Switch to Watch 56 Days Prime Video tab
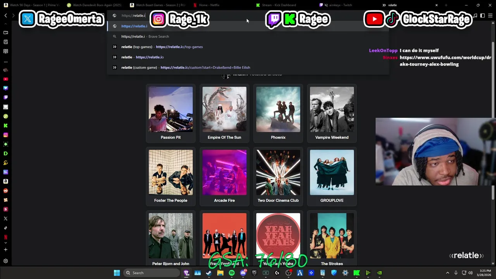 (x=32, y=5)
